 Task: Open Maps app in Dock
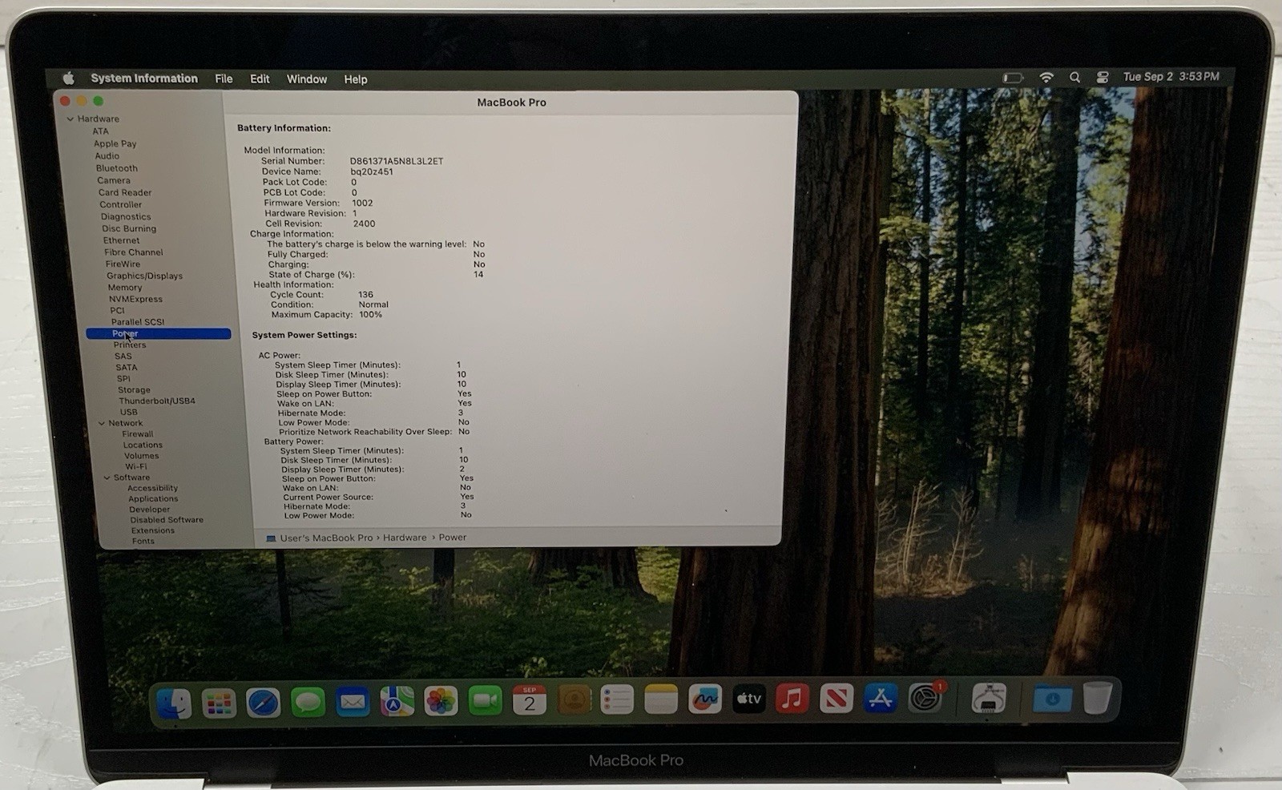pyautogui.click(x=397, y=702)
